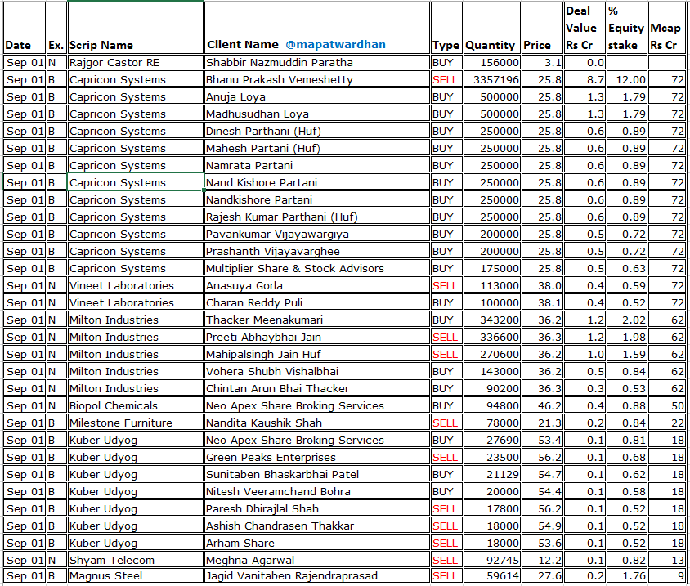This screenshot has height=586, width=690.
Task: Select the Nand Kishore Partani cell
Action: (317, 182)
